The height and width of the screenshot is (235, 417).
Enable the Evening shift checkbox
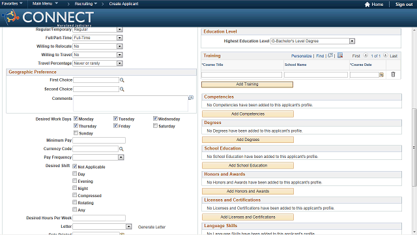tap(75, 181)
